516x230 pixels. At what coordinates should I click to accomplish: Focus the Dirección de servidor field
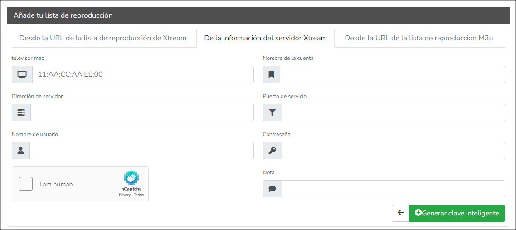click(142, 113)
